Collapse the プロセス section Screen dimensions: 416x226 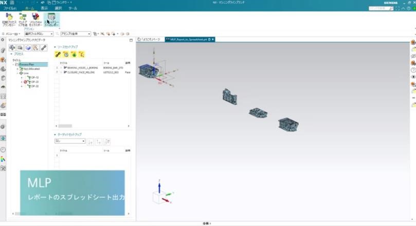coord(11,54)
